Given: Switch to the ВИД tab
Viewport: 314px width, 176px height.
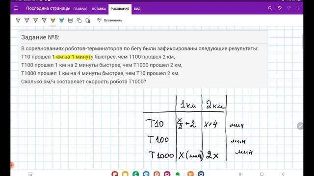Looking at the screenshot, I should 137,9.
